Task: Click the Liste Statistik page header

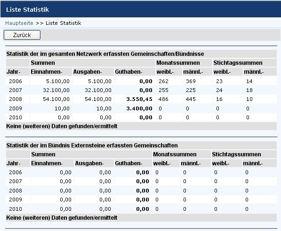Action: (x=27, y=10)
